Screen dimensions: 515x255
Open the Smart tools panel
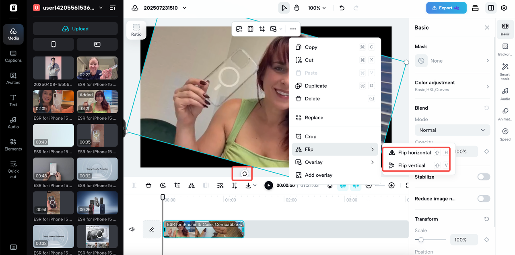point(505,71)
